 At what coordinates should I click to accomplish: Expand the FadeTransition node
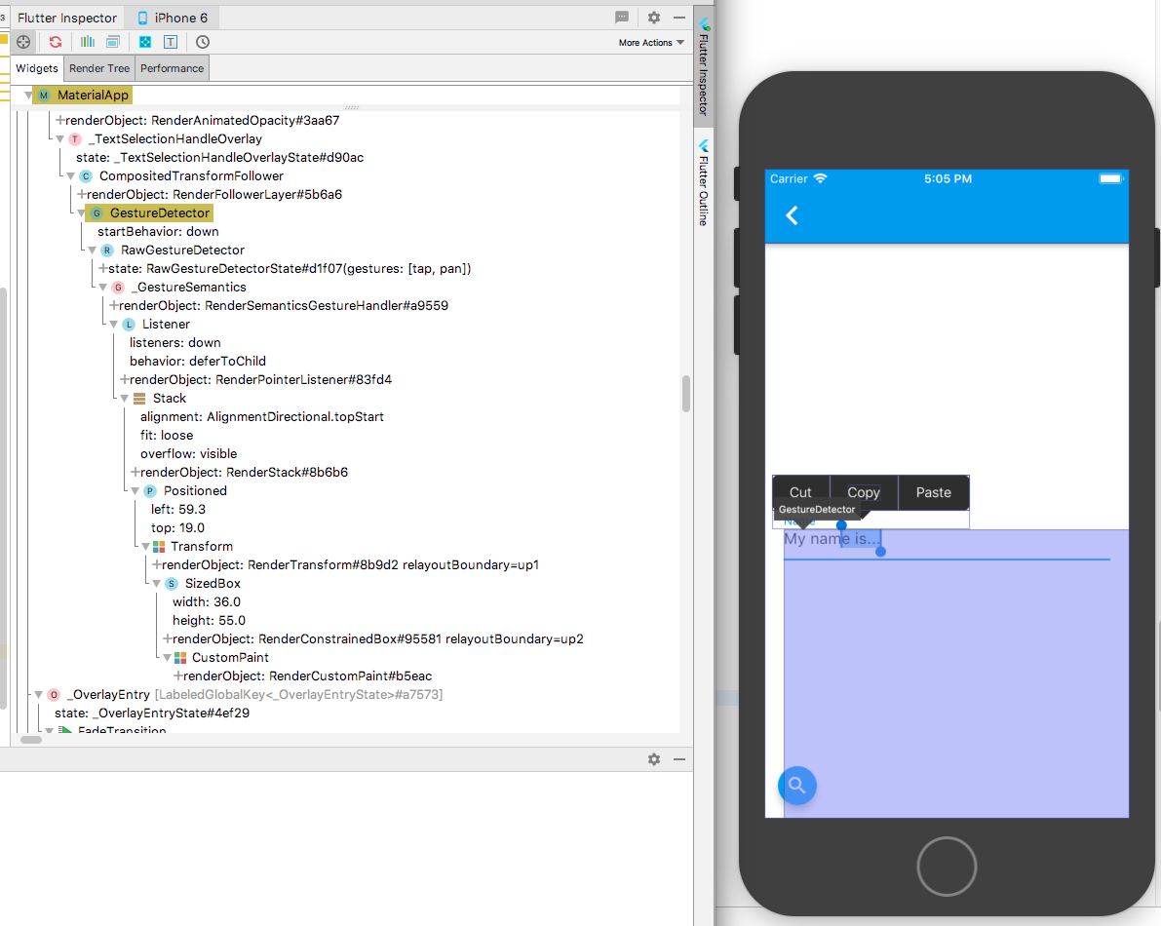(48, 729)
